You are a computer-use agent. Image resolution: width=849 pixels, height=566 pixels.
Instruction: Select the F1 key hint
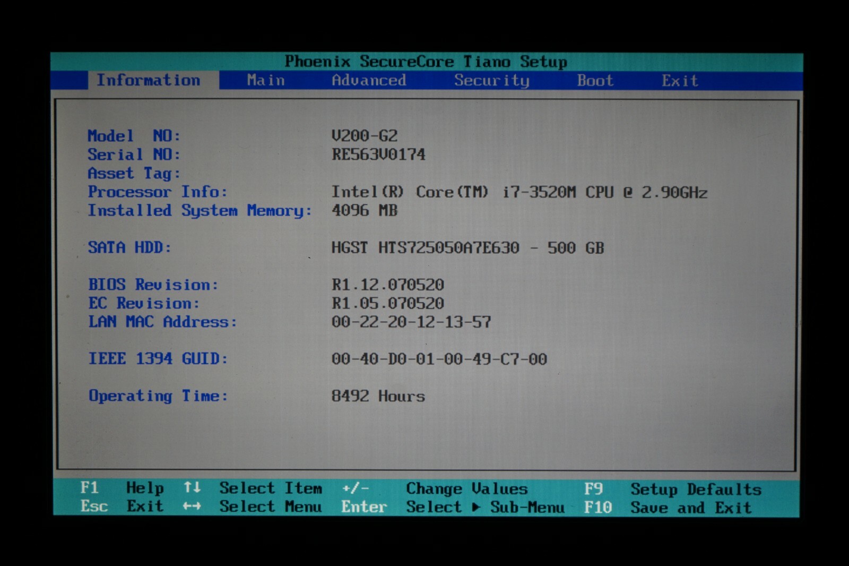tap(90, 487)
